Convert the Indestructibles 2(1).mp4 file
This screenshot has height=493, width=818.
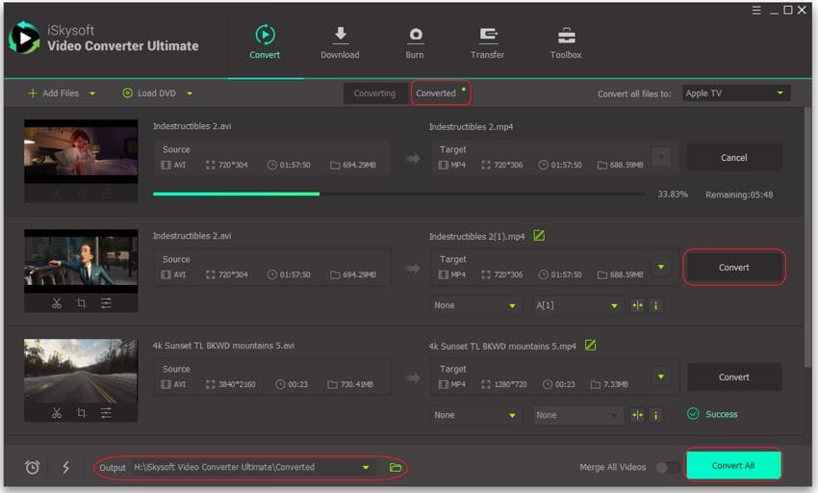click(733, 268)
